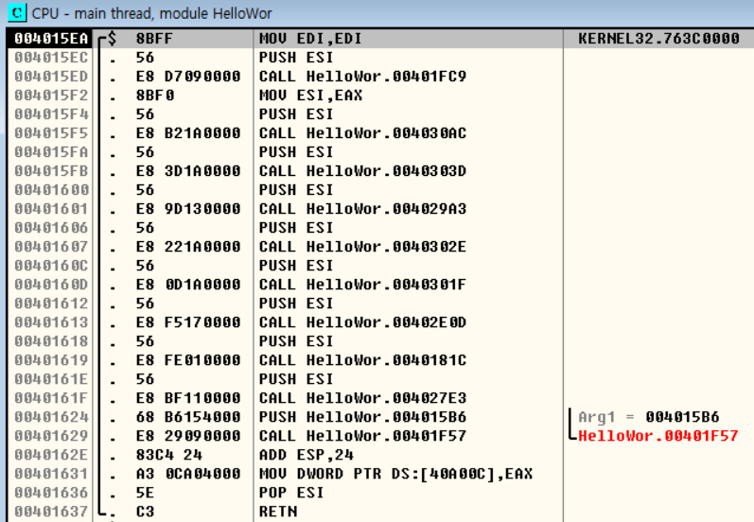Select CALL HelloWor.004029A3 instruction
754x522 pixels.
tap(362, 209)
